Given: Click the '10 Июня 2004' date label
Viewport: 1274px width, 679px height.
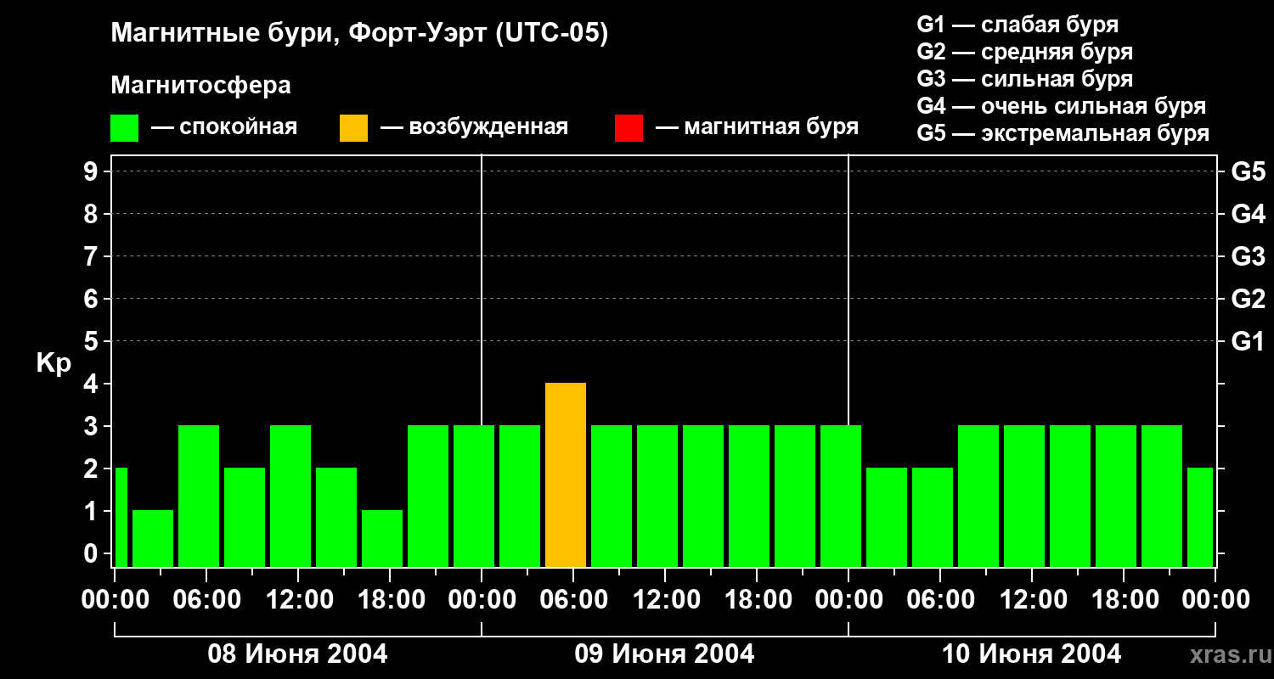Looking at the screenshot, I should (x=1031, y=654).
